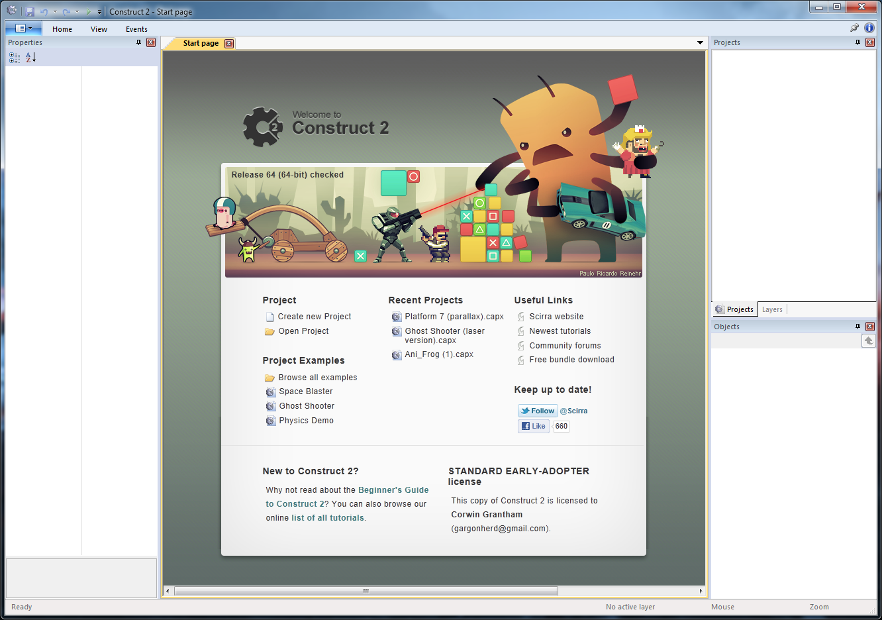Open the blue File application menu dropdown
Screen dimensions: 882x620
pos(23,28)
